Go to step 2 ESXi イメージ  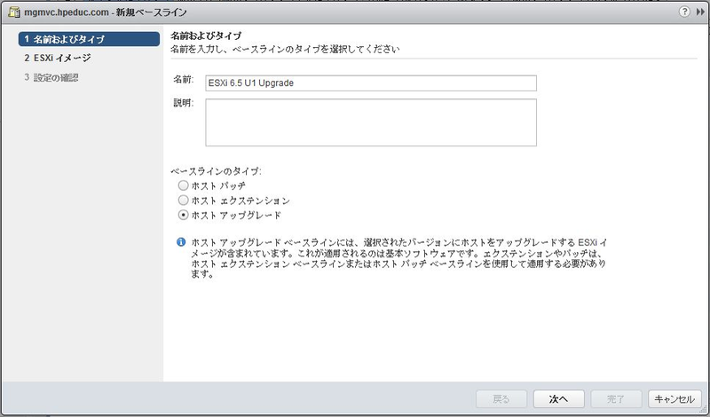(58, 58)
